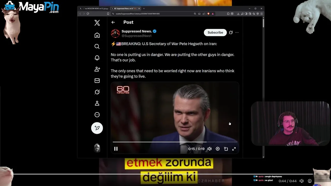
Task: Open Messages envelope in X sidebar
Action: pyautogui.click(x=97, y=81)
